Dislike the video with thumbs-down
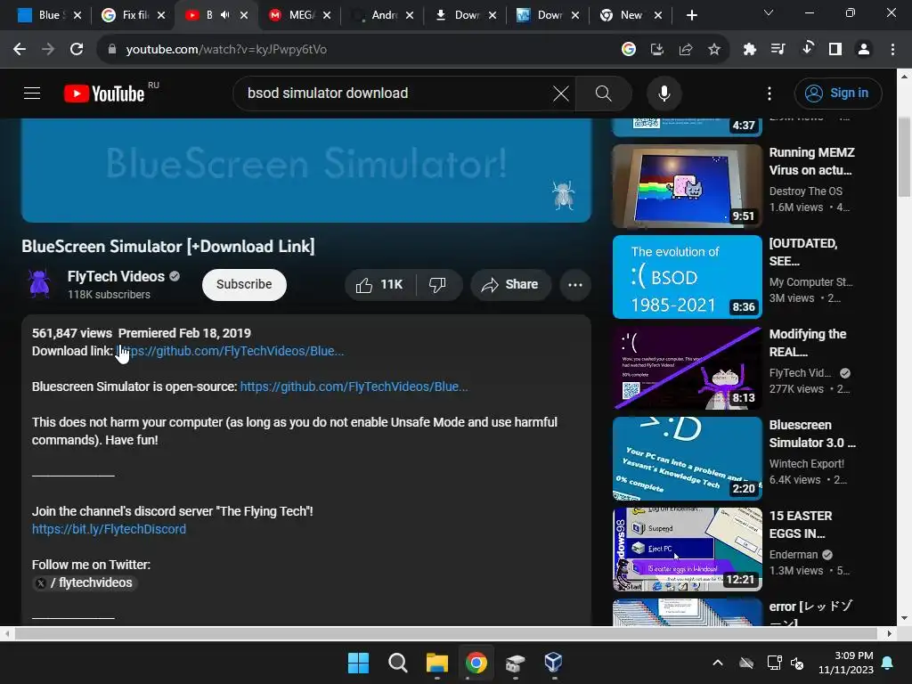 pos(437,284)
